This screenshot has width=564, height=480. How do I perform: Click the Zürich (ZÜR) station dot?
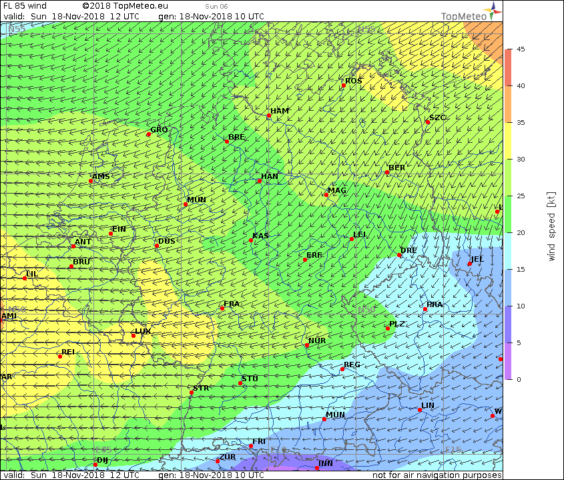coord(218,461)
